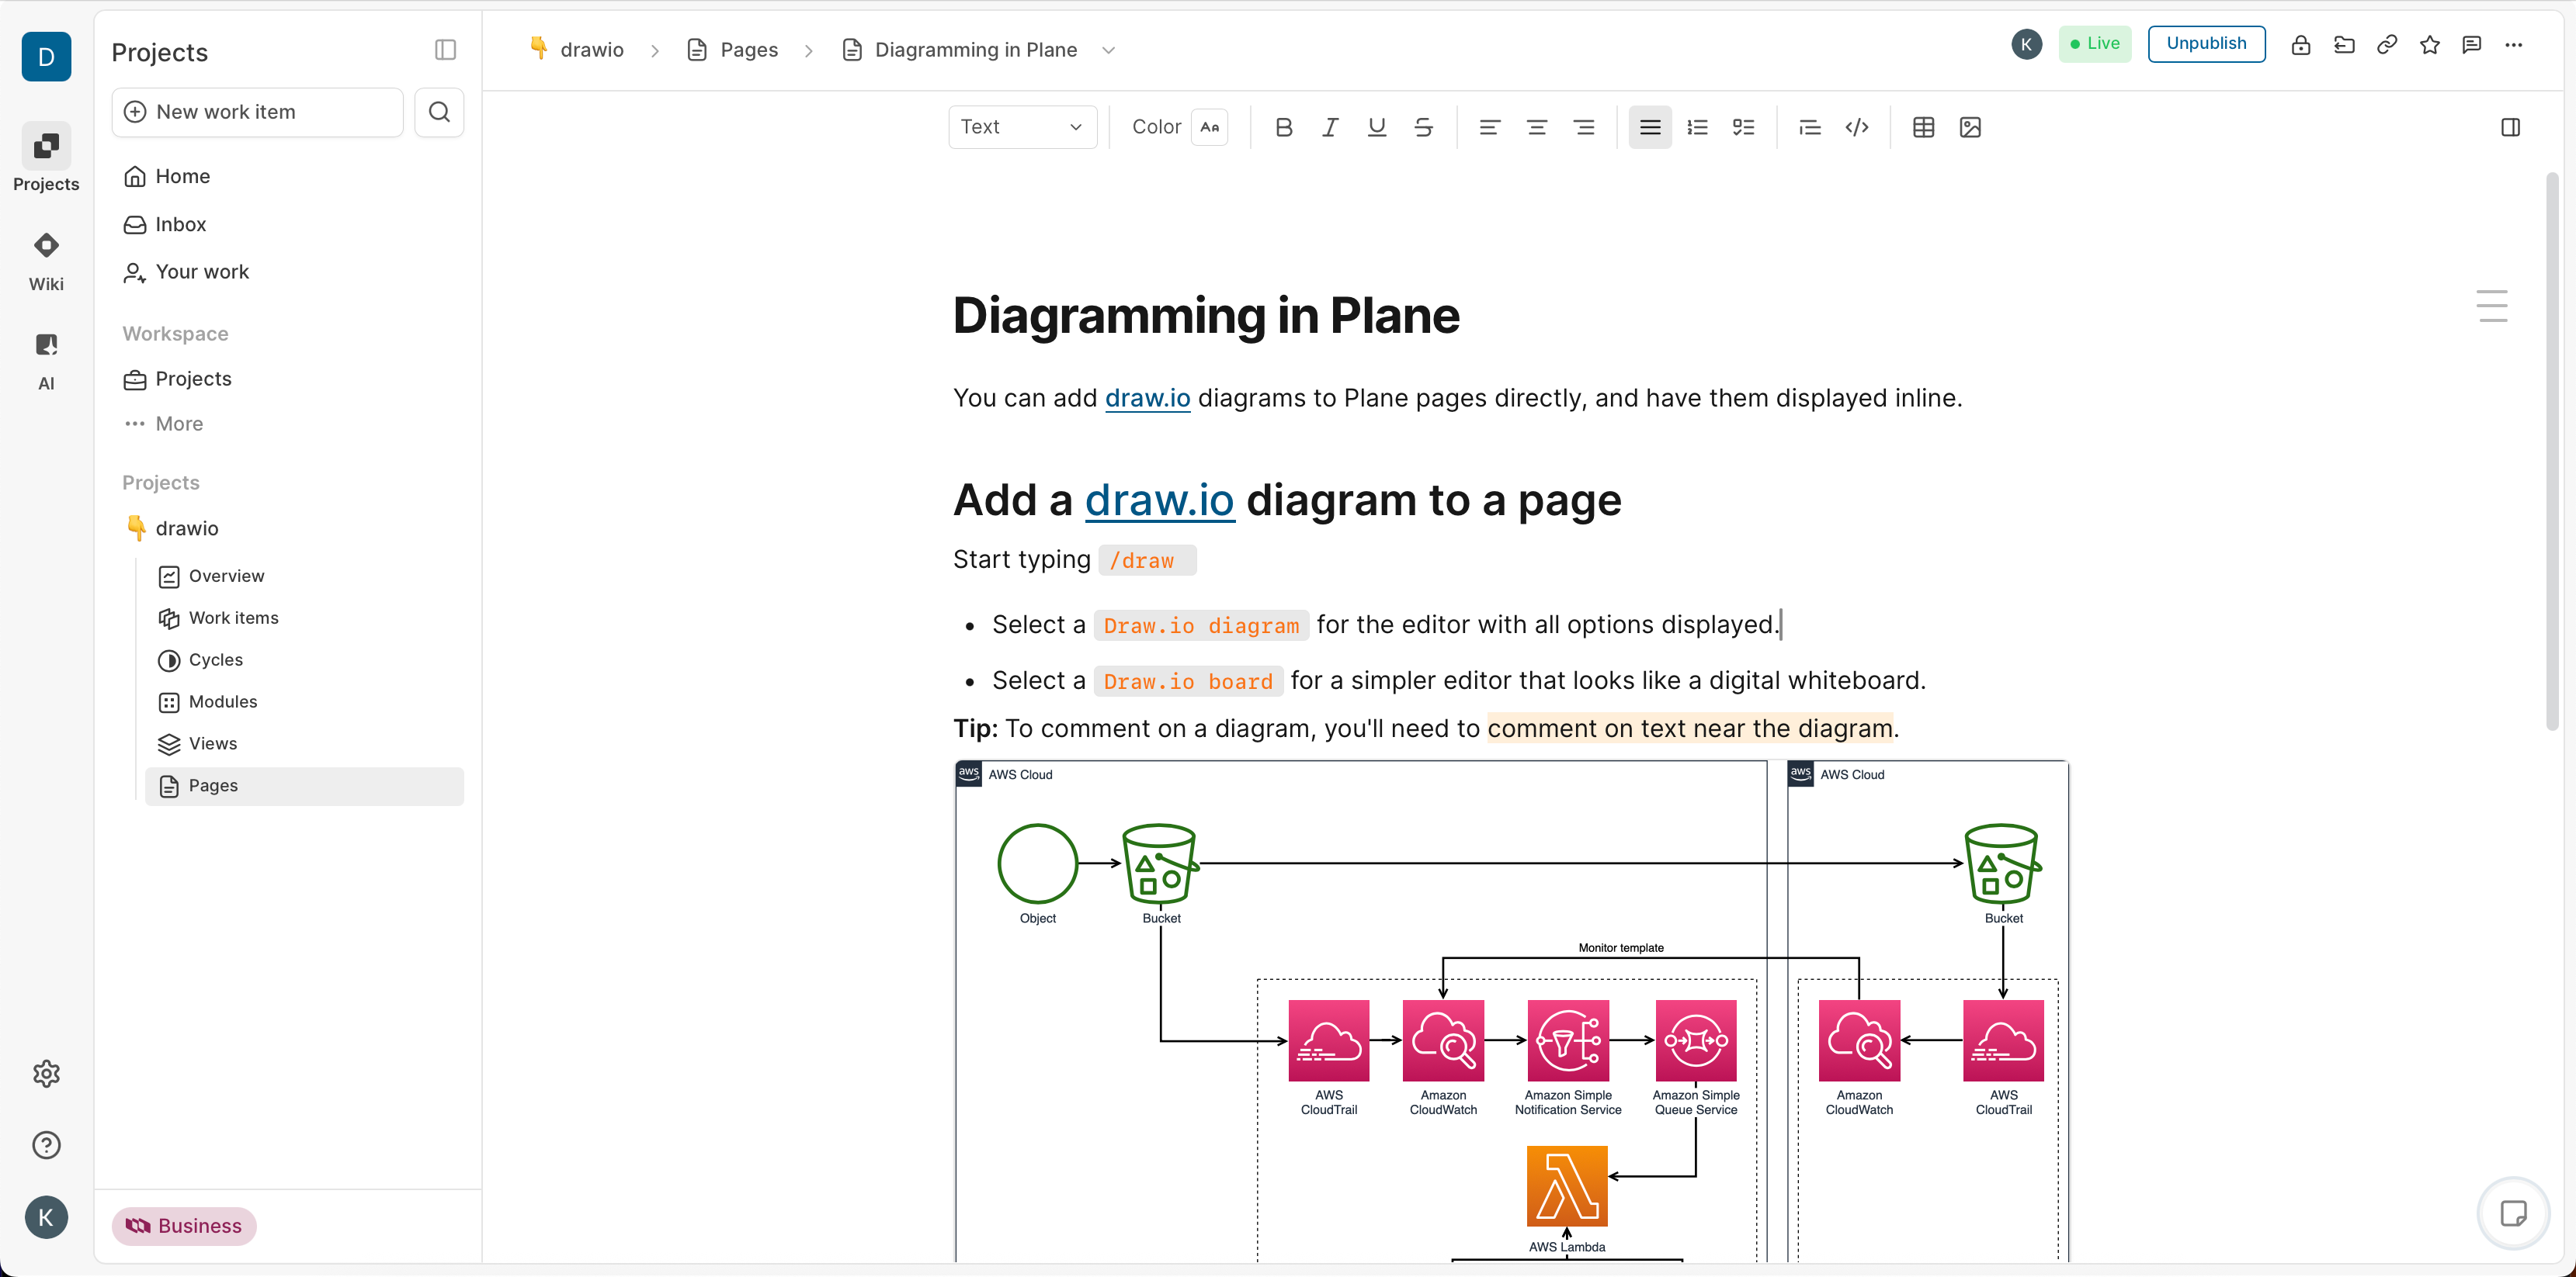Open the draw.io link in the heading
This screenshot has width=2576, height=1277.
tap(1159, 500)
